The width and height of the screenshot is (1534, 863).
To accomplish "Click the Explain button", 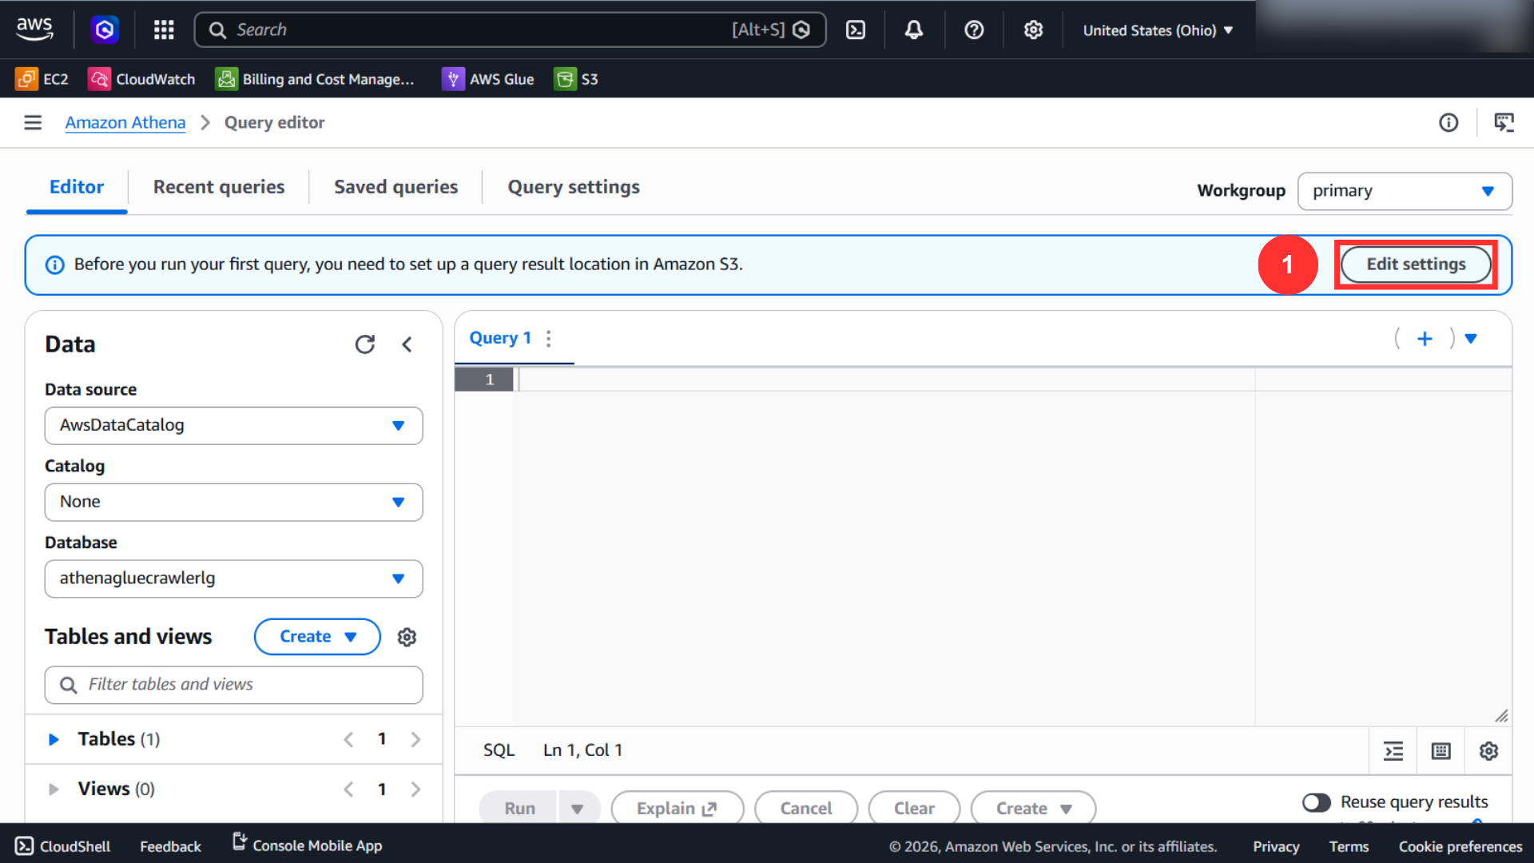I will 677,809.
